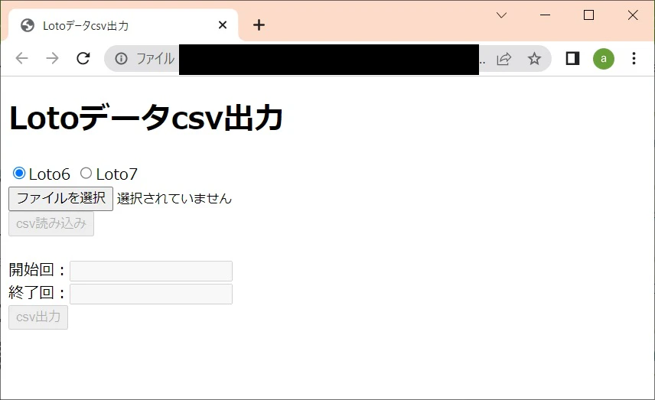Open the browser side panel icon
655x400 pixels.
point(572,58)
